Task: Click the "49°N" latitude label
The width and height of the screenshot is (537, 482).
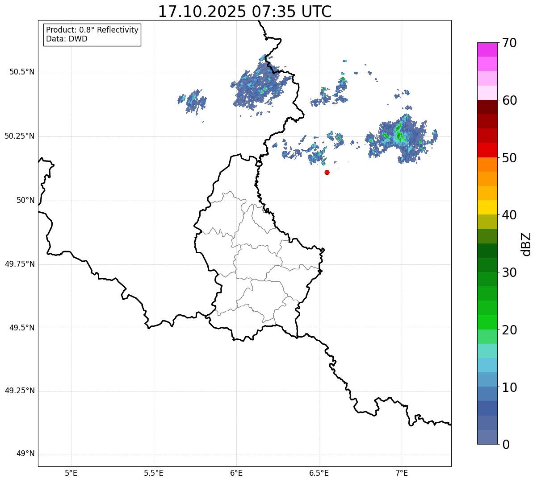Action: (25, 454)
